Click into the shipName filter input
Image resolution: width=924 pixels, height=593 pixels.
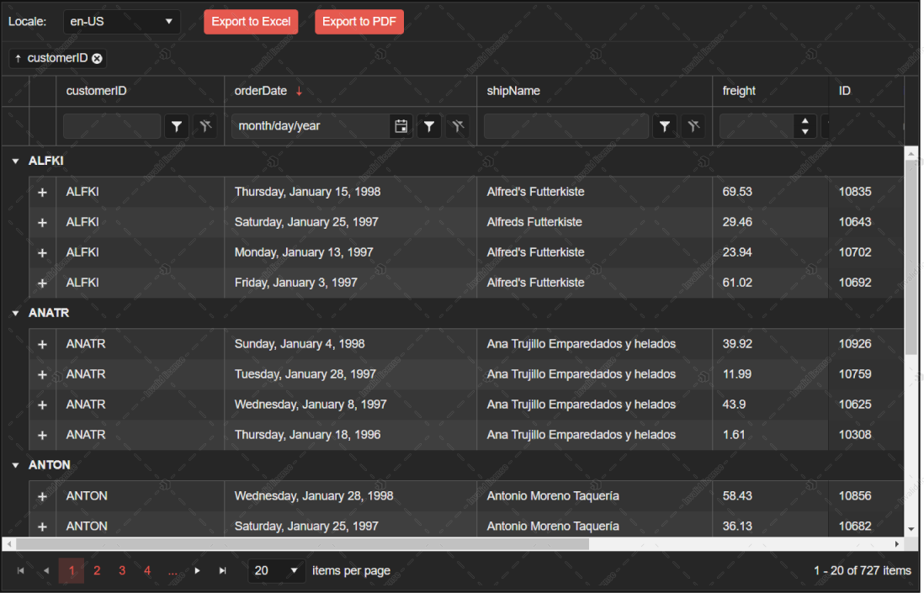point(564,125)
